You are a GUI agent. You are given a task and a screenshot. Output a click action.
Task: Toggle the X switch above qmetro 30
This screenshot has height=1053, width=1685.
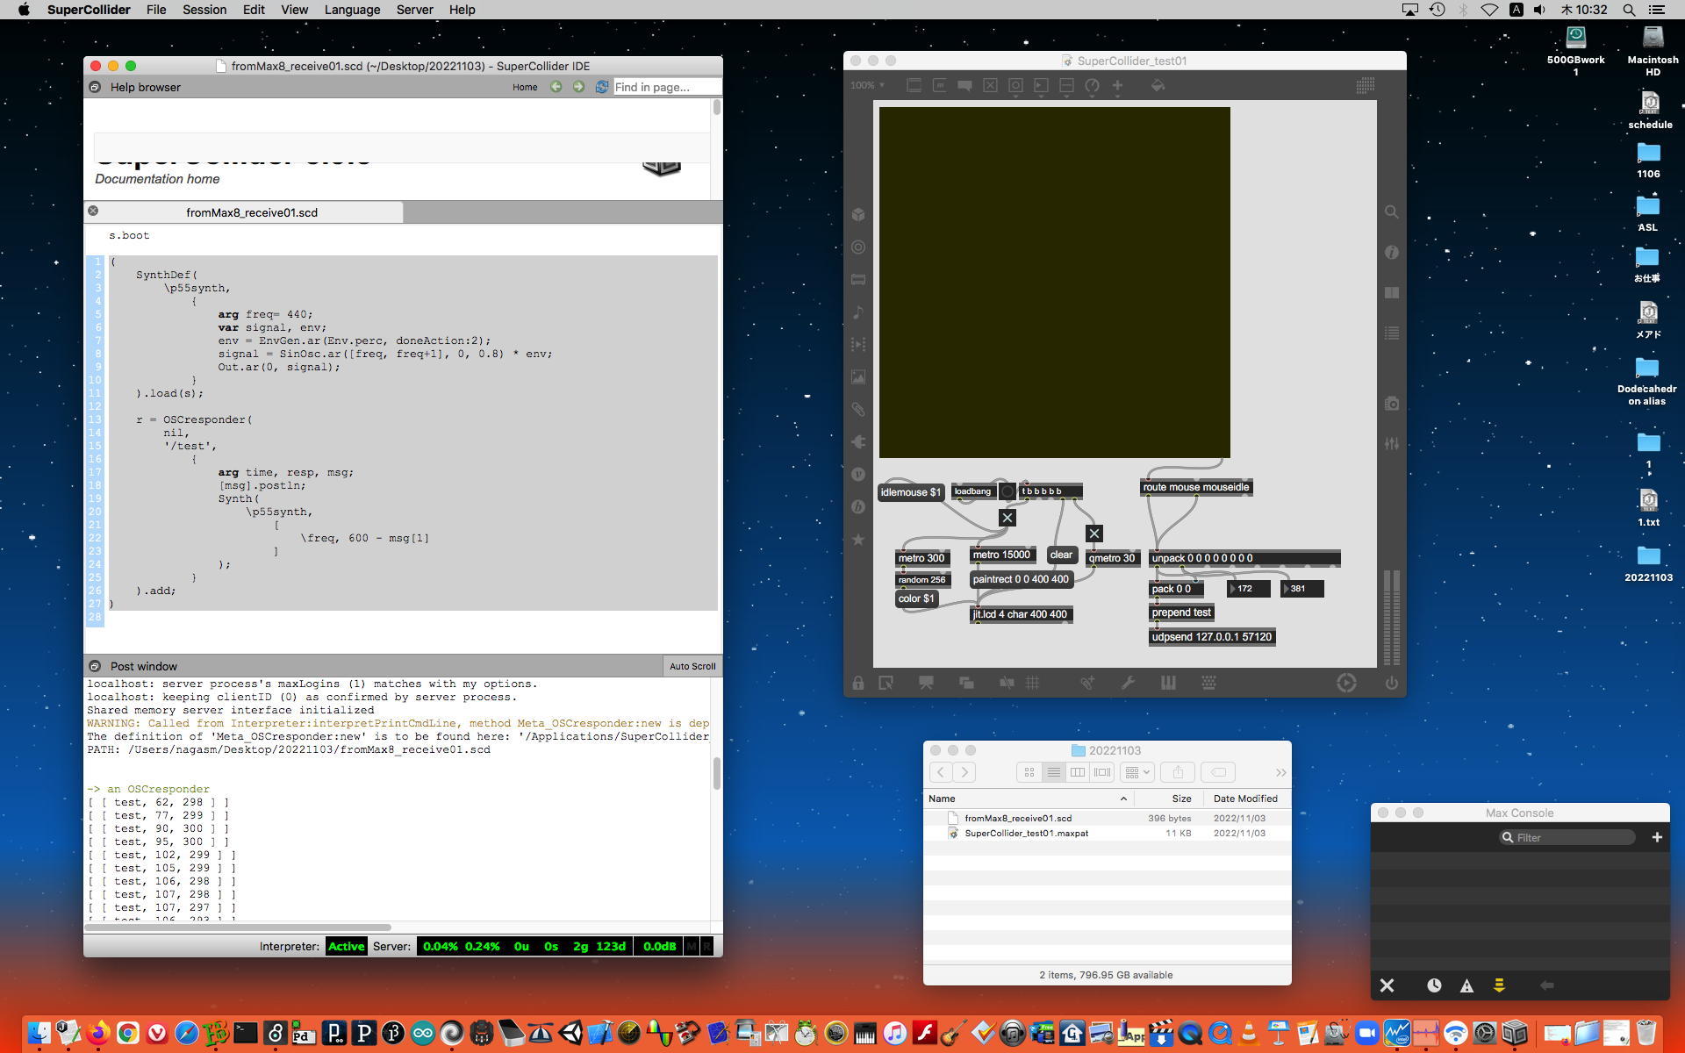click(1093, 534)
